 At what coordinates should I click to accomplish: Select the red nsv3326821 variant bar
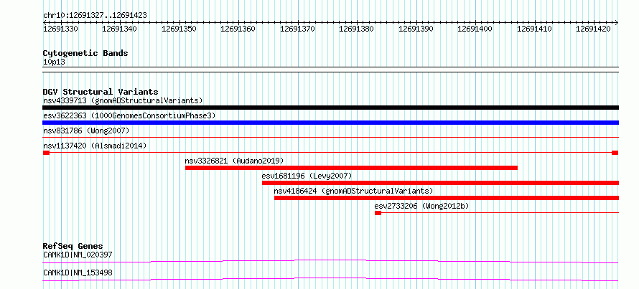(x=351, y=168)
